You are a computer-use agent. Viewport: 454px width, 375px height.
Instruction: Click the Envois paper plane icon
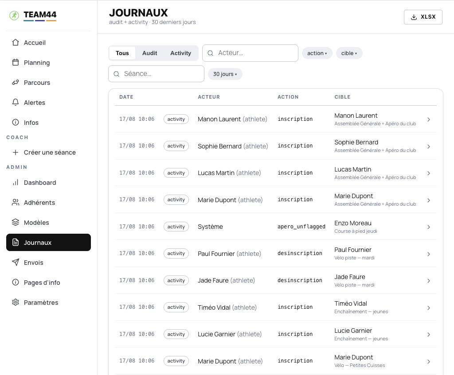16,263
